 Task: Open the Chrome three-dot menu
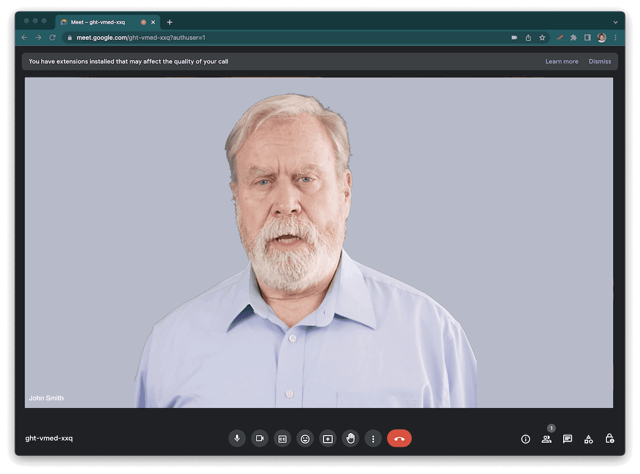tap(615, 38)
